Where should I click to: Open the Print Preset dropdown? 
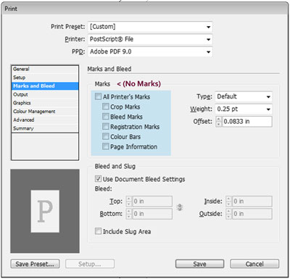pos(150,27)
